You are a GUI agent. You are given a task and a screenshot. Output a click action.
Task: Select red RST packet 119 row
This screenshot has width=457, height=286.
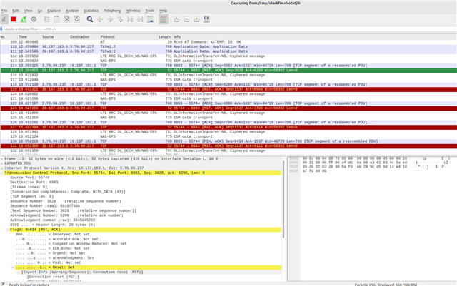[x=228, y=89]
